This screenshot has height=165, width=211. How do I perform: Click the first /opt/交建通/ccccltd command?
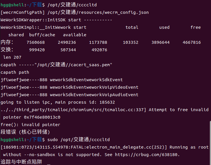[72, 5]
